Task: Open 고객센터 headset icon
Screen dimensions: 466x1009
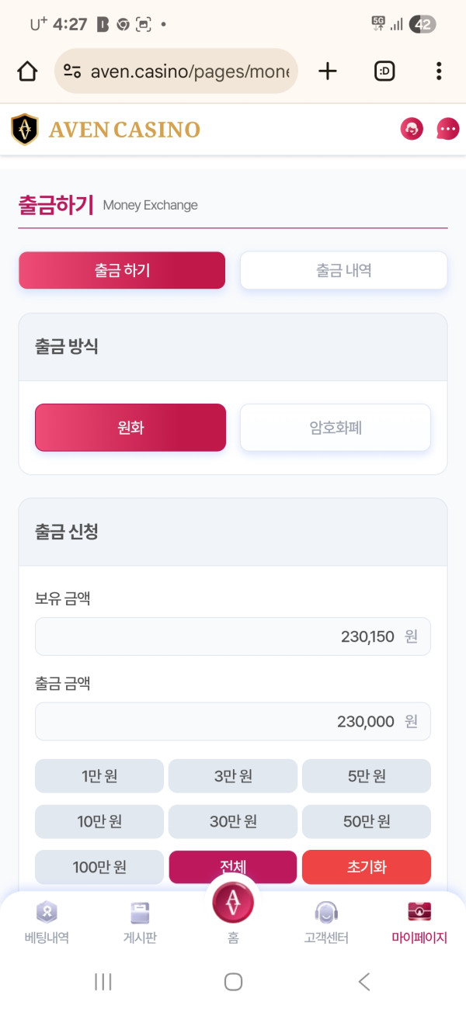Action: [x=326, y=922]
